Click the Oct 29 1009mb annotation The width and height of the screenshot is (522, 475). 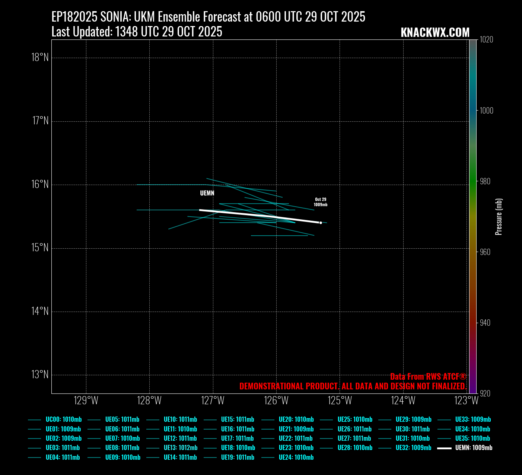tap(320, 202)
